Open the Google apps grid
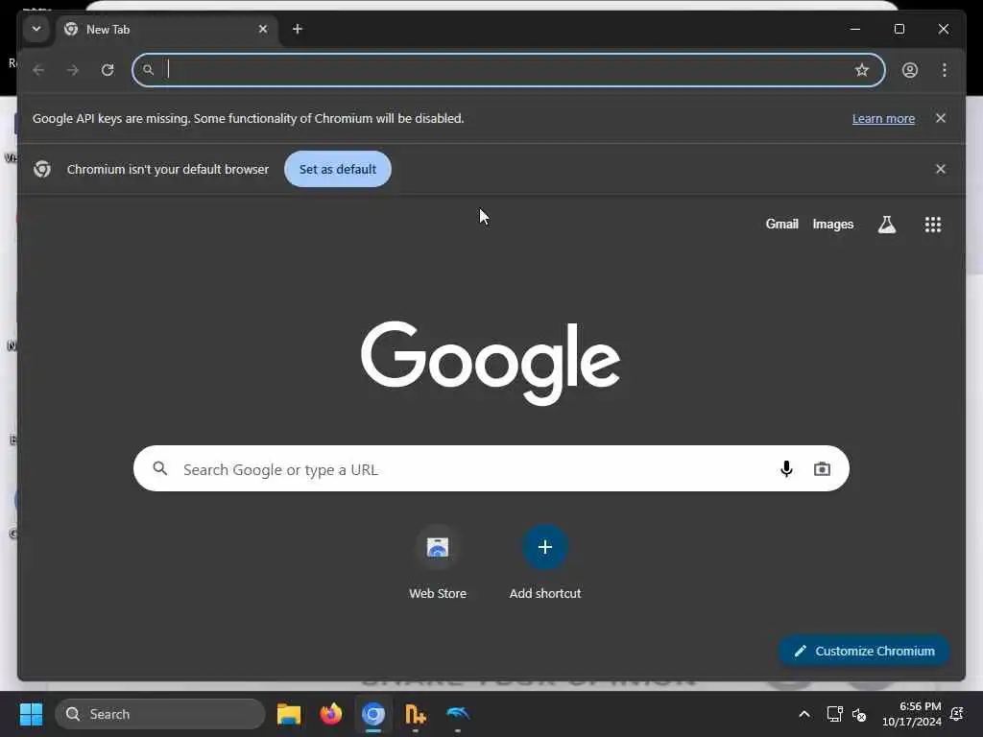The height and width of the screenshot is (737, 983). (x=933, y=225)
